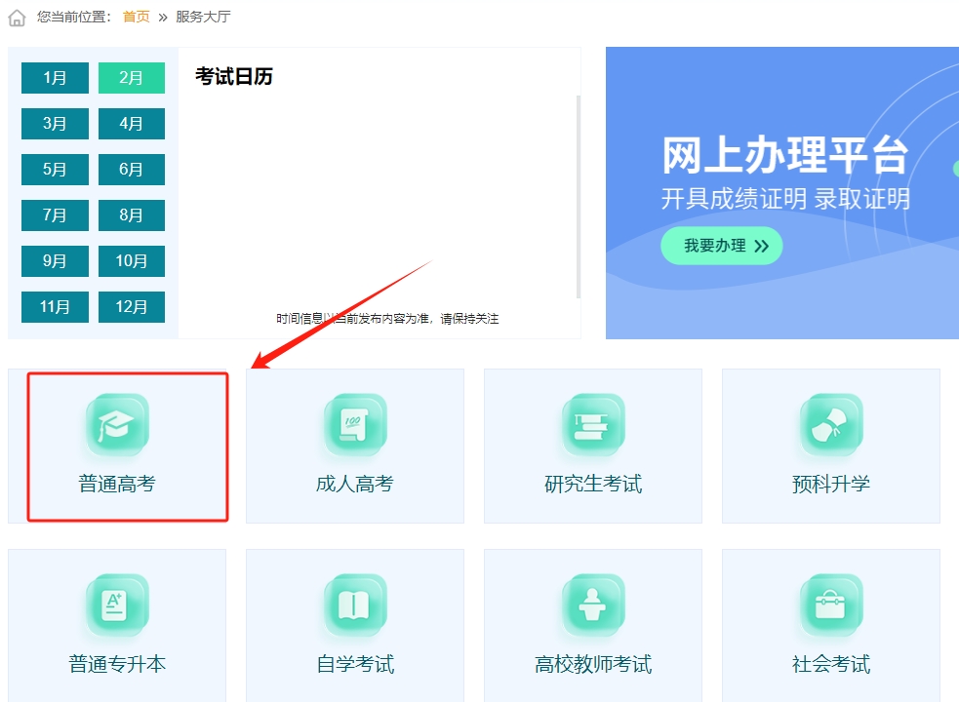Select the 研究生考试 stacked books icon
959x702 pixels.
pos(593,425)
